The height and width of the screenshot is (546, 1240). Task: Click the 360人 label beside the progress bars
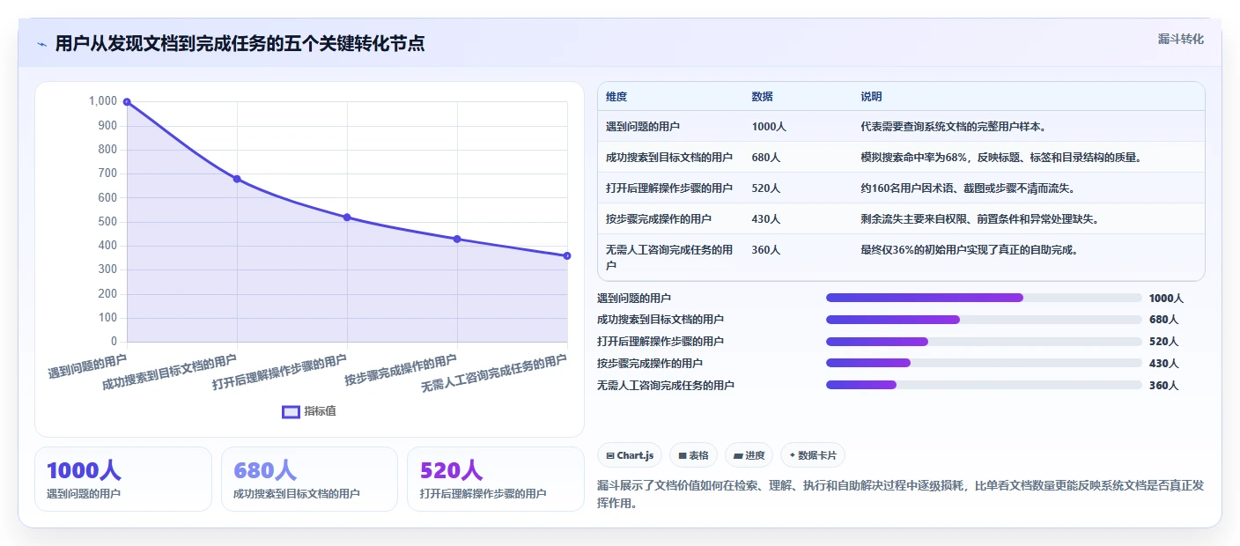[x=1163, y=386]
